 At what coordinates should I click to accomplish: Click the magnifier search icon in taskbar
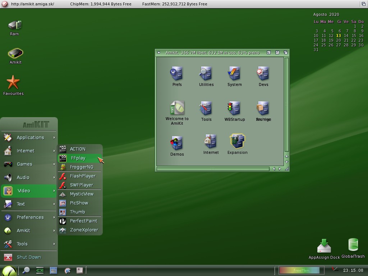coord(26,270)
